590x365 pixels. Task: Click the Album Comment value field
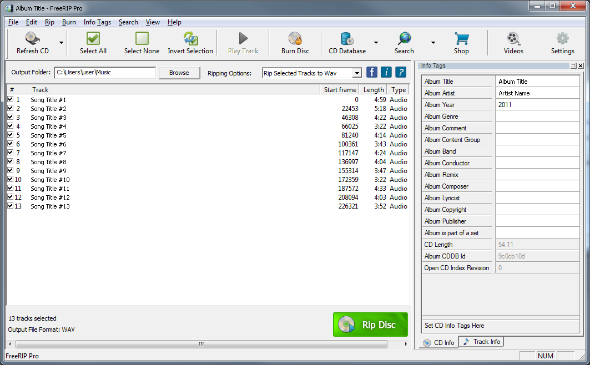point(537,128)
